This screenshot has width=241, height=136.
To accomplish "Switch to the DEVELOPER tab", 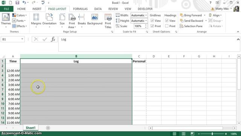I will (145, 9).
